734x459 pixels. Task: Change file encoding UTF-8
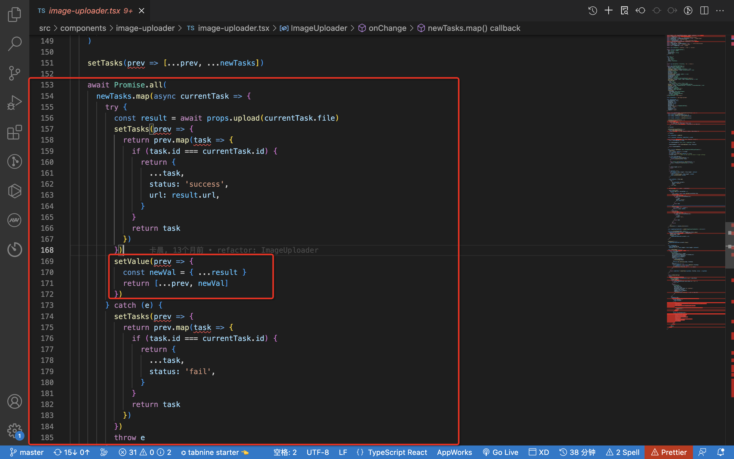point(318,452)
